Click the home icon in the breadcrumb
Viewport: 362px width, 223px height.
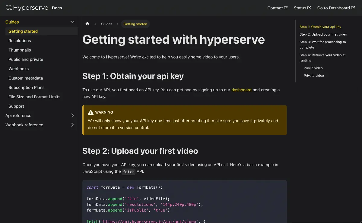pos(87,24)
